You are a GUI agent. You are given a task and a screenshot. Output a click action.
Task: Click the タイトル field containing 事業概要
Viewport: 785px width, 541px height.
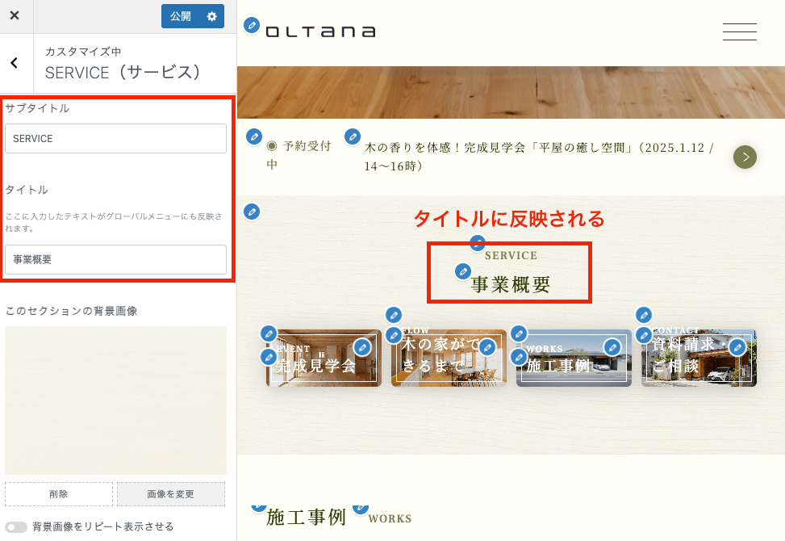[x=115, y=259]
